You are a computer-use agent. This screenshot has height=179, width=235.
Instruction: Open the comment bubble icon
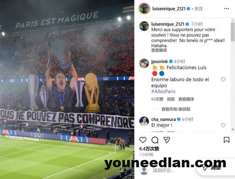[155, 140]
